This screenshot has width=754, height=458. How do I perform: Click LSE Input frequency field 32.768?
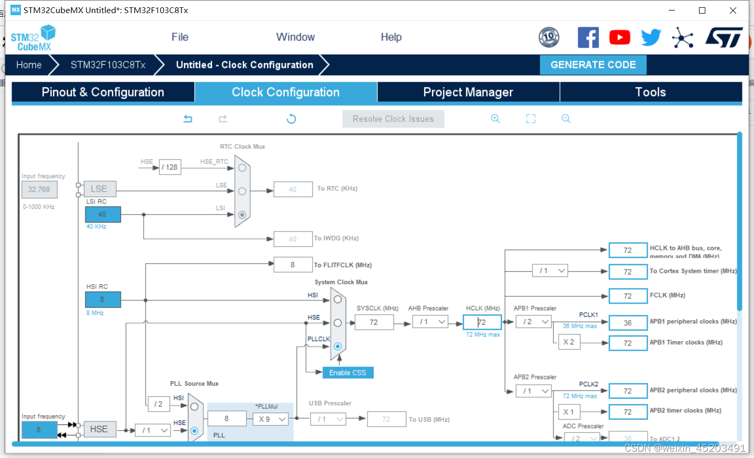point(39,189)
